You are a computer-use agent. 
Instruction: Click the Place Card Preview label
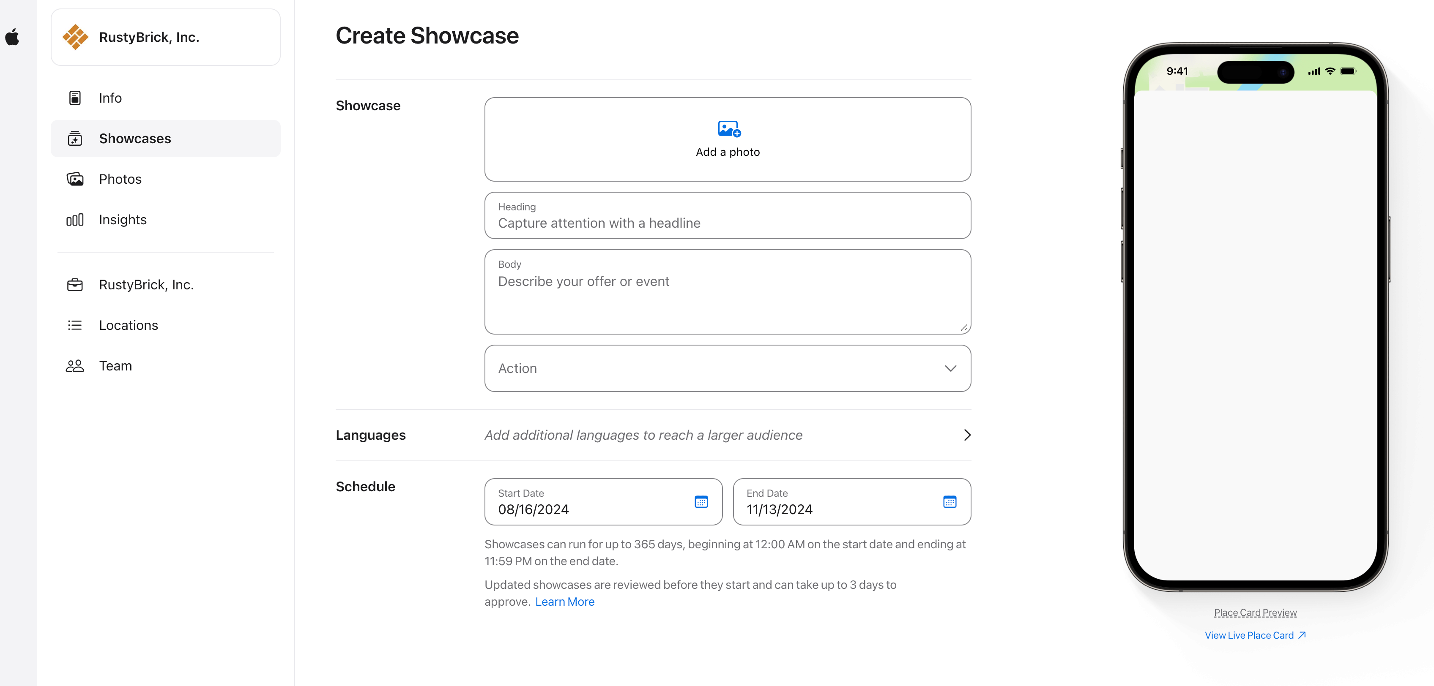[1255, 612]
